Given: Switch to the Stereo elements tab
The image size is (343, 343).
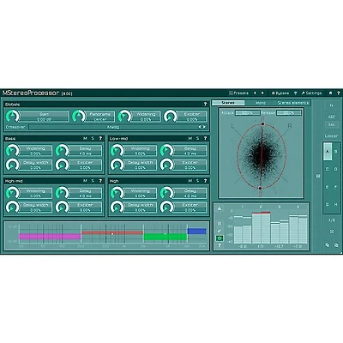Looking at the screenshot, I should [293, 103].
